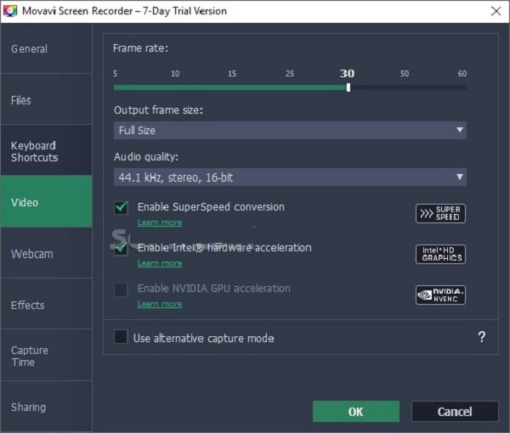510x433 pixels.
Task: Select the Video tab
Action: (46, 201)
